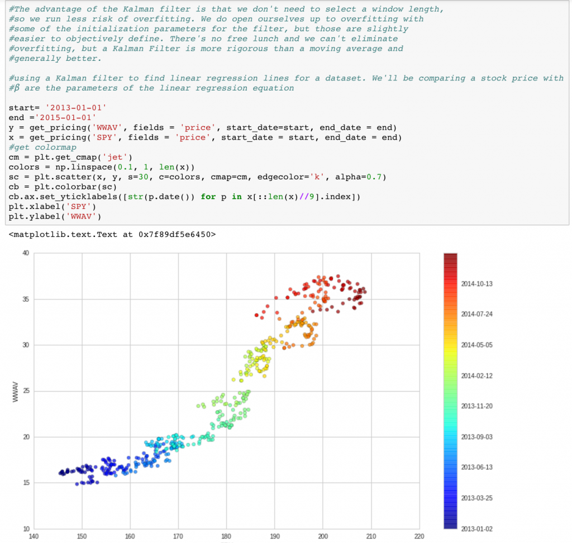This screenshot has height=543, width=572.
Task: Click the colorbar label 2014-10-13
Action: (x=477, y=284)
